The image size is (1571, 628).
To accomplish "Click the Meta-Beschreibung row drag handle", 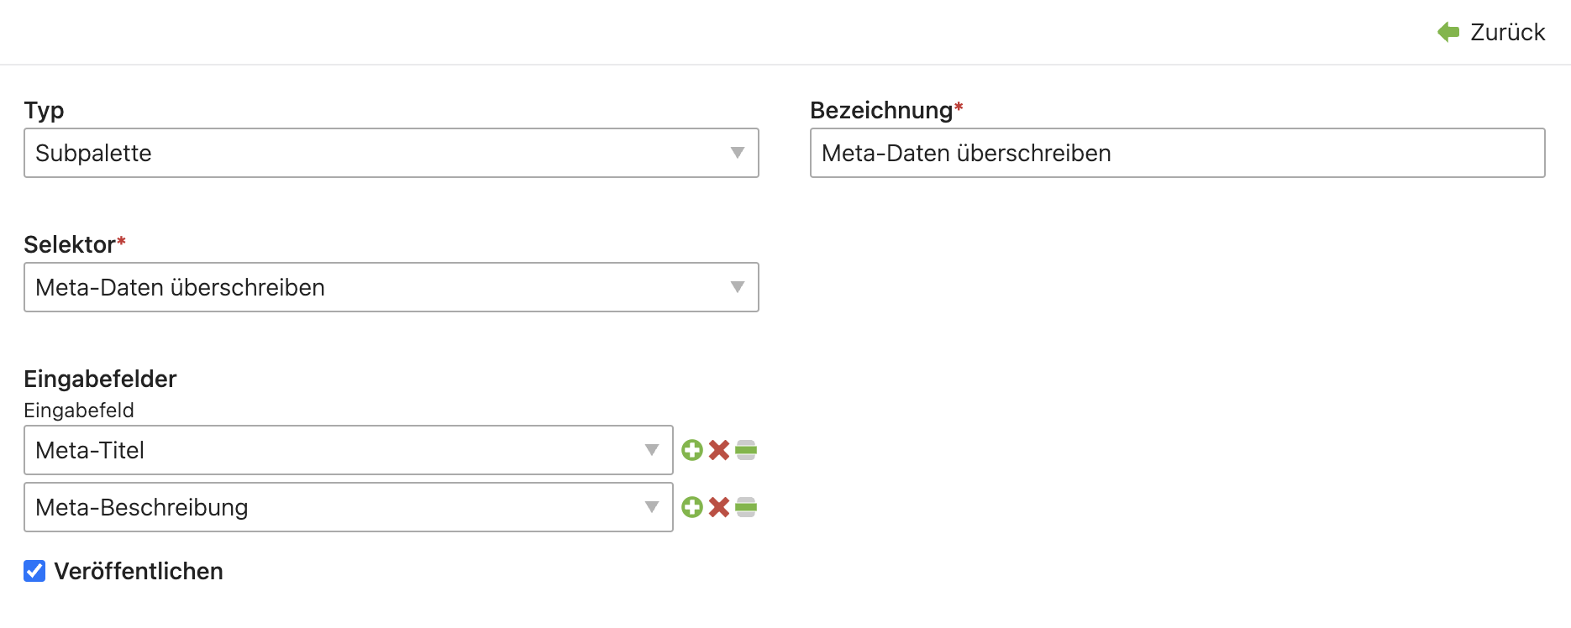I will click(x=746, y=507).
